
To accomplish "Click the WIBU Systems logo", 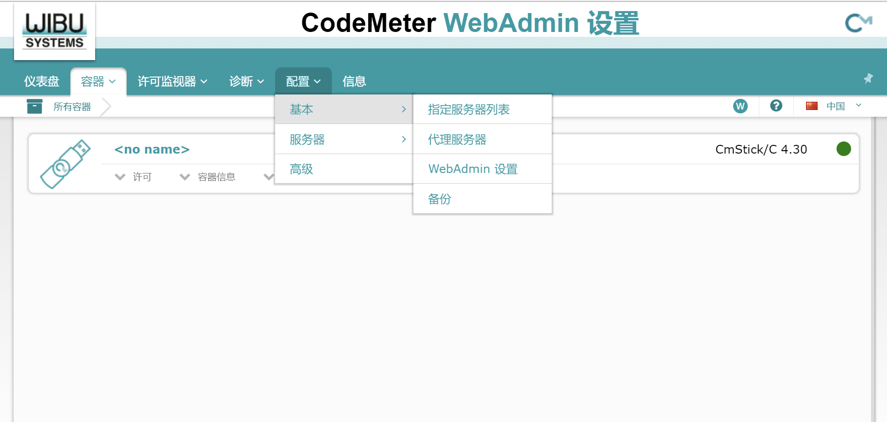I will pos(54,31).
